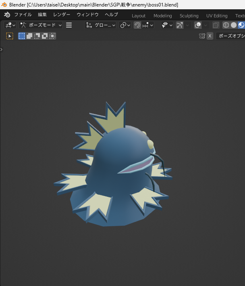Open the Blender logo application menu

[7, 15]
